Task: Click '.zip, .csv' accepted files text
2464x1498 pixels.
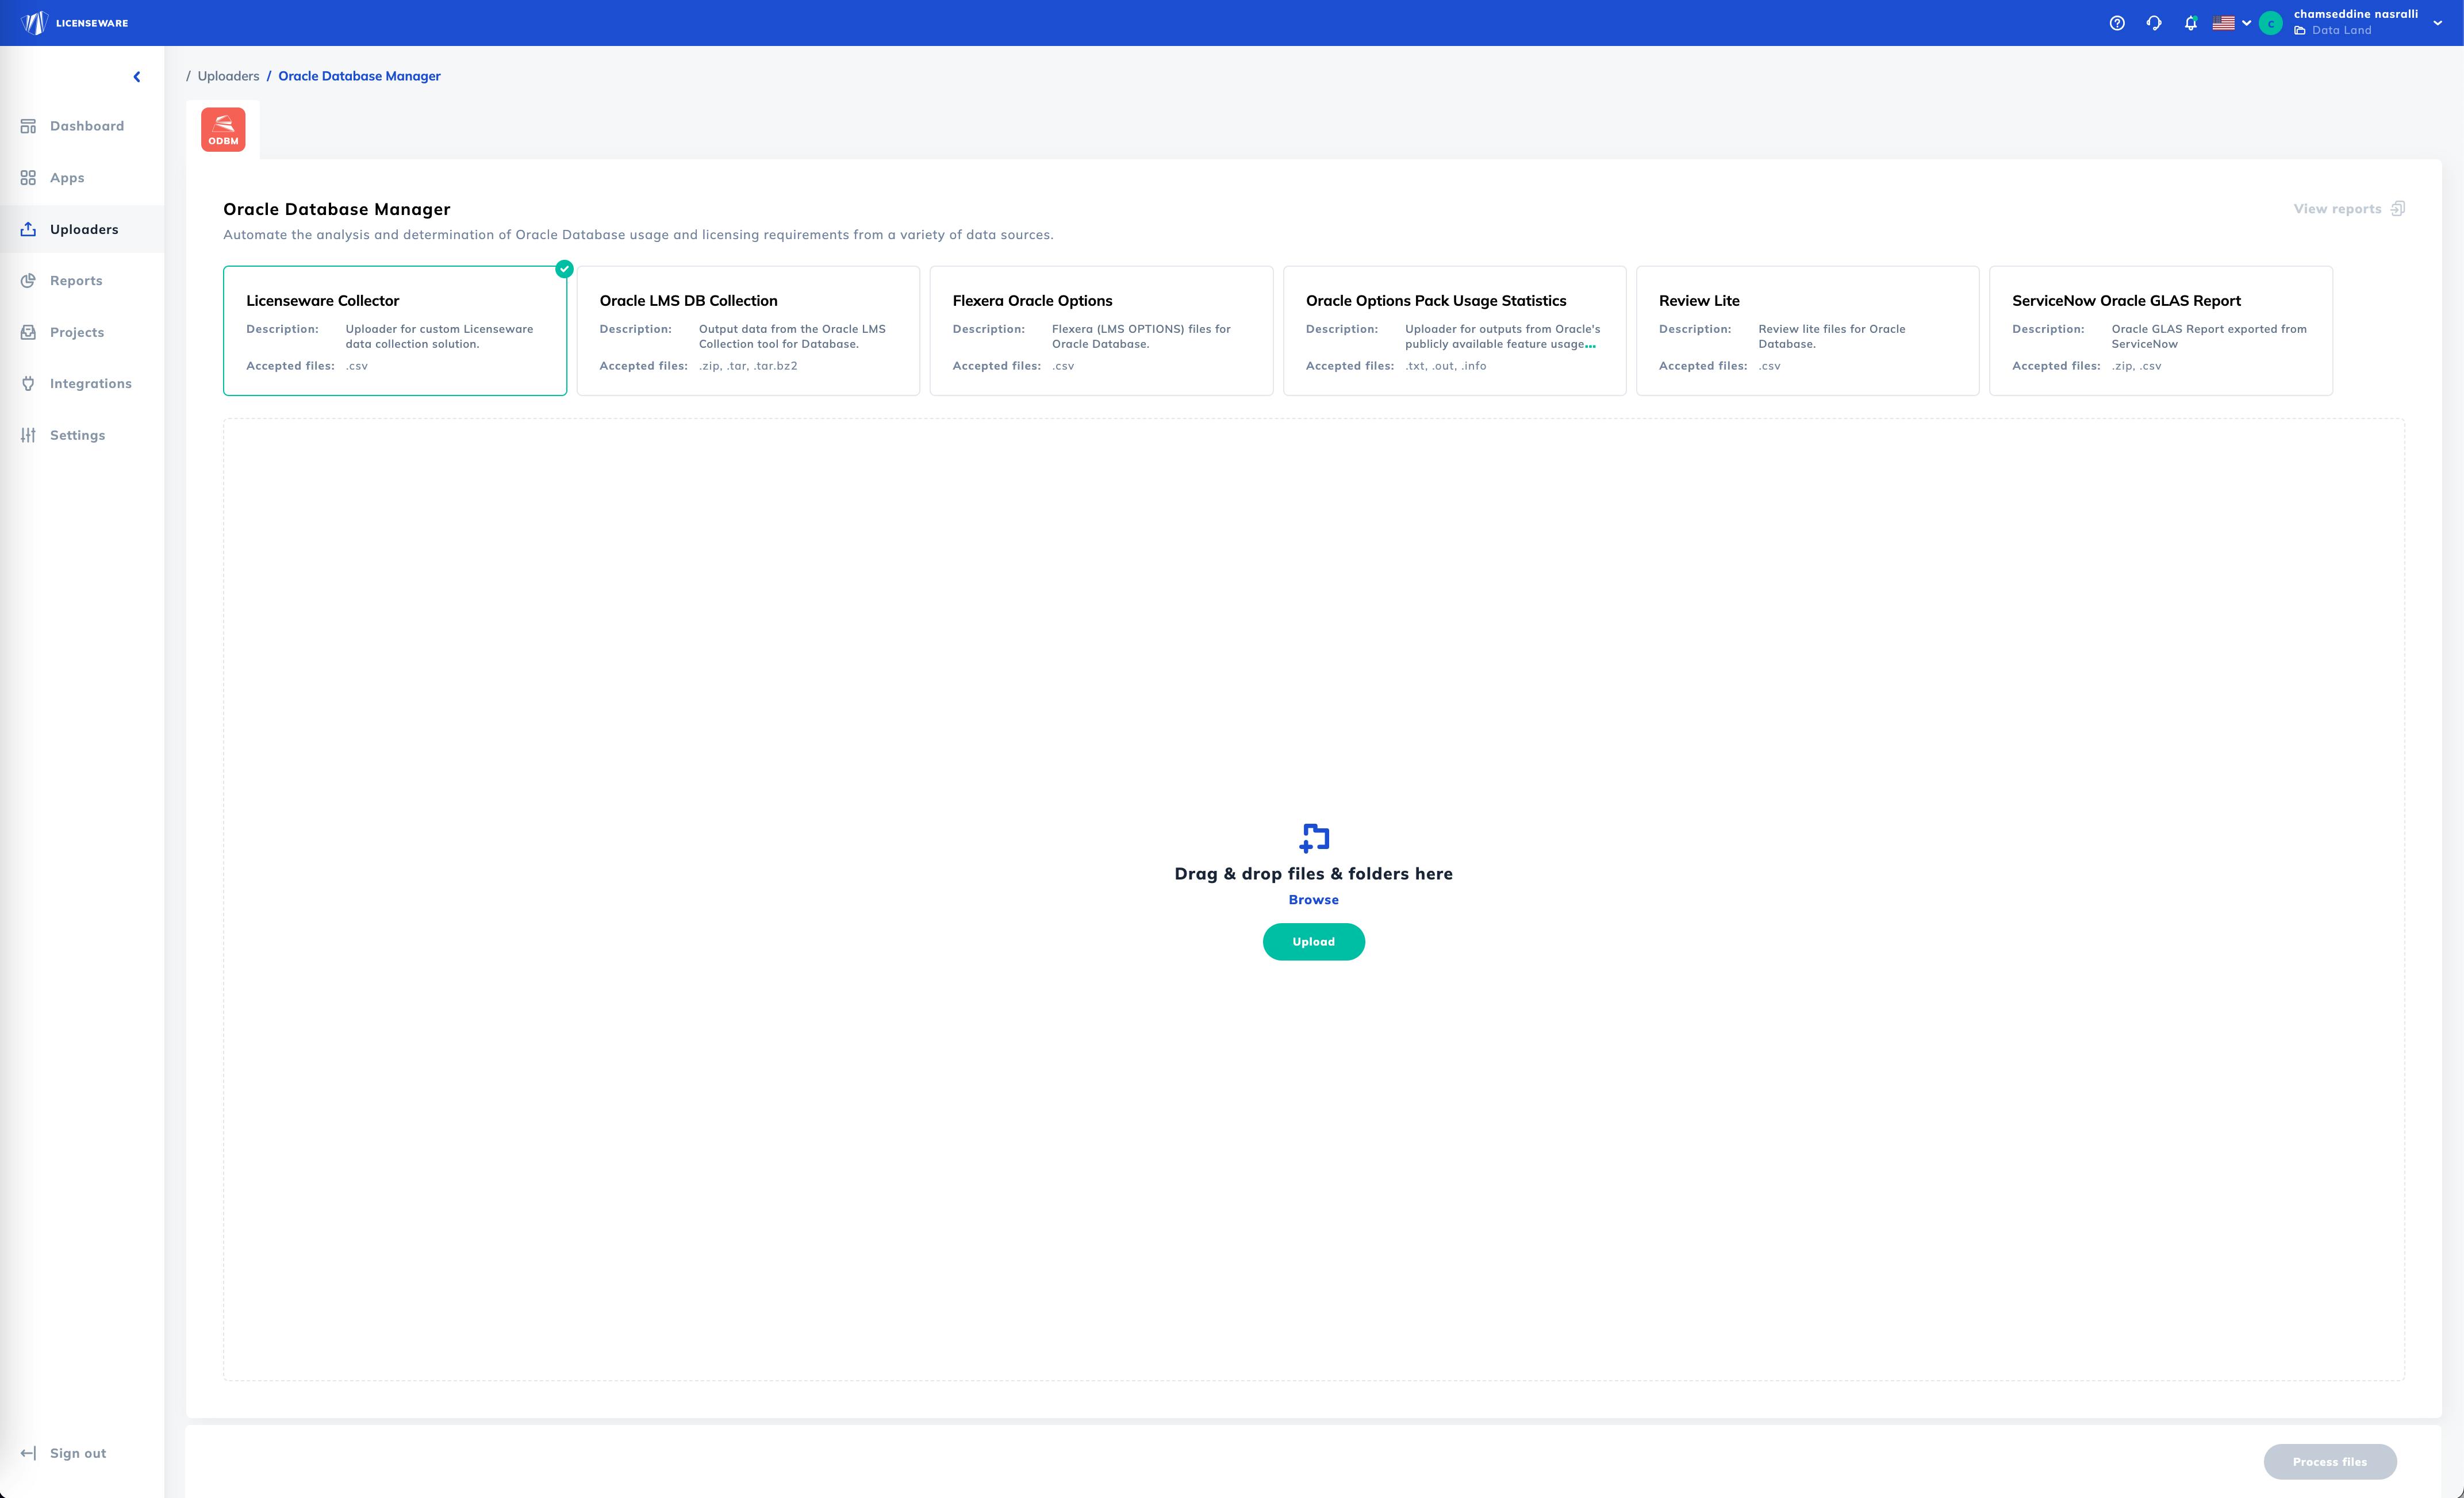Action: pyautogui.click(x=2136, y=366)
